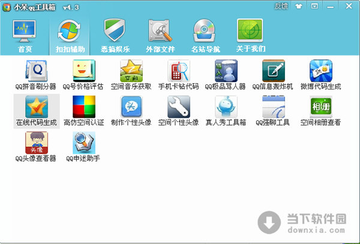Viewport: 360px width, 244px height.
Task: Open title bar dropdown menu icon
Action: point(314,6)
